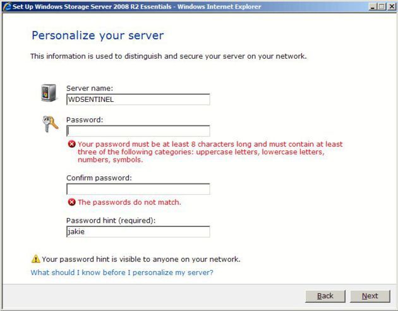Click the red error icon beside passwords mismatch

pos(72,202)
